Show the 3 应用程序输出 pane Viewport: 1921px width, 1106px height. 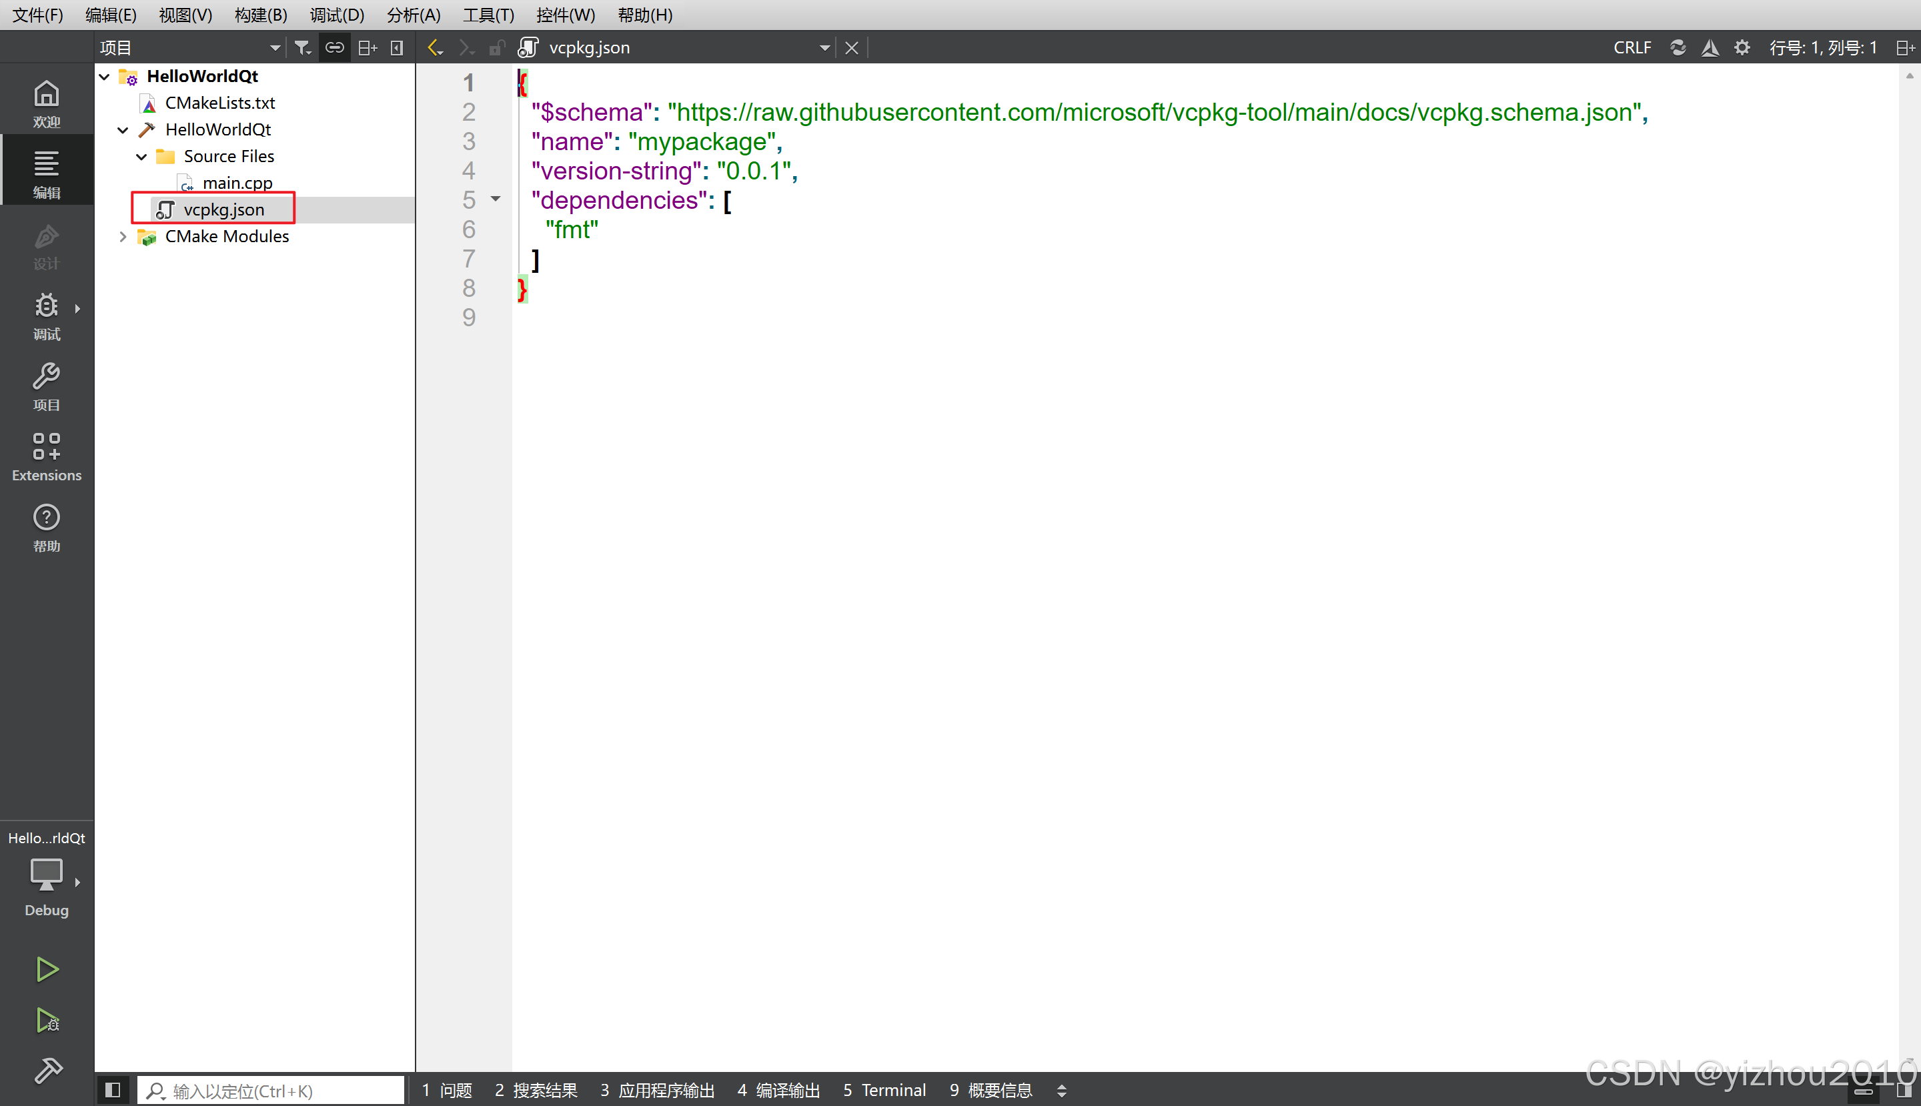(x=657, y=1091)
